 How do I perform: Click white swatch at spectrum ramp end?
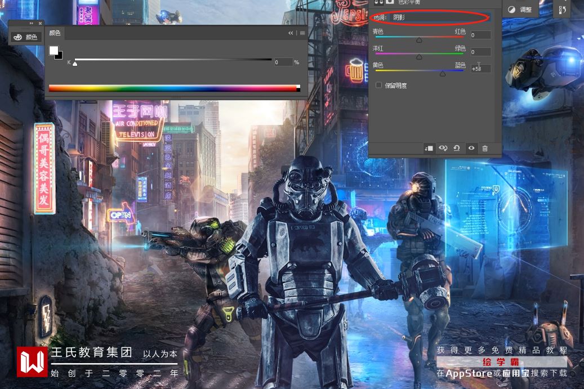pyautogui.click(x=298, y=86)
